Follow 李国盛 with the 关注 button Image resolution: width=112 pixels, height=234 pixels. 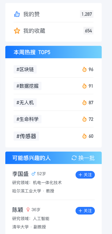pos(85,175)
